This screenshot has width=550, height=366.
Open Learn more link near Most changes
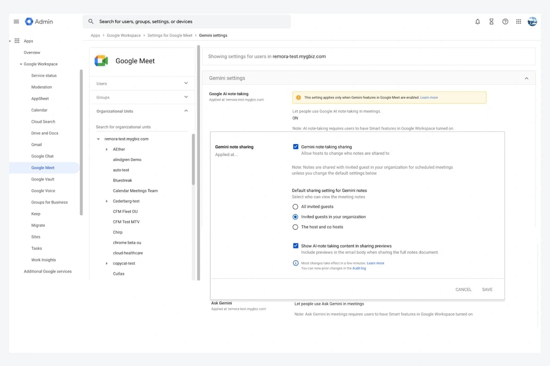375,263
